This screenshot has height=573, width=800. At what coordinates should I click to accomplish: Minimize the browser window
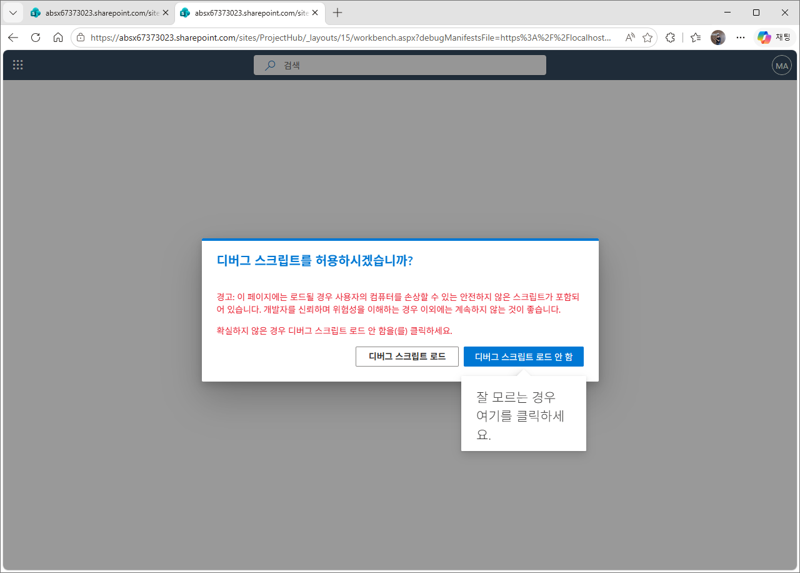pyautogui.click(x=727, y=13)
